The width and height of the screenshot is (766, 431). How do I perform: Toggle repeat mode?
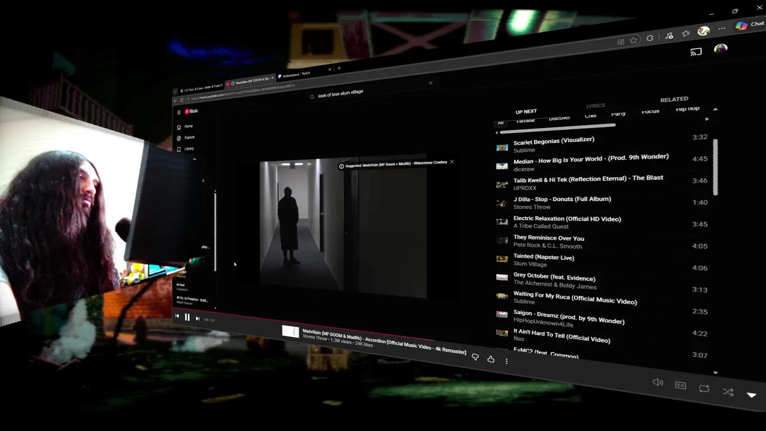pyautogui.click(x=704, y=388)
